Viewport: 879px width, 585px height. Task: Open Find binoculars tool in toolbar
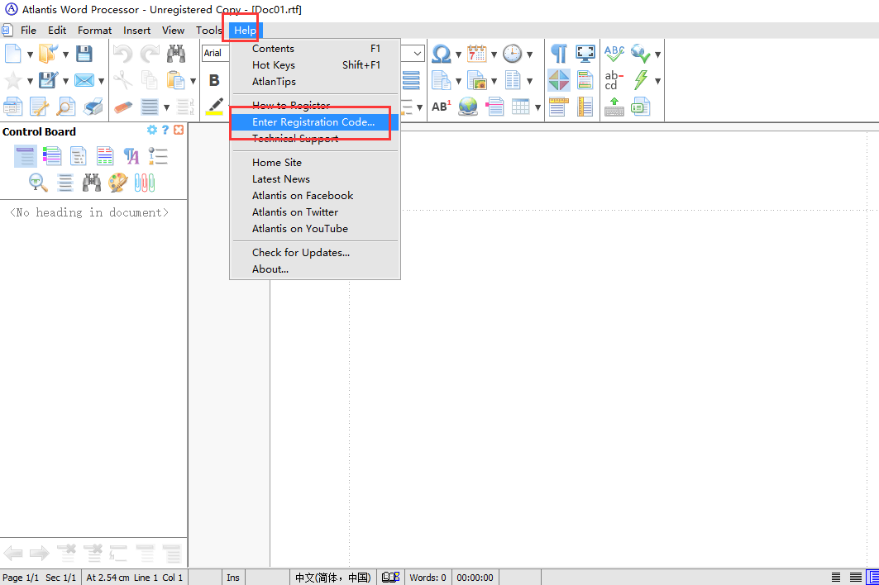[x=175, y=55]
